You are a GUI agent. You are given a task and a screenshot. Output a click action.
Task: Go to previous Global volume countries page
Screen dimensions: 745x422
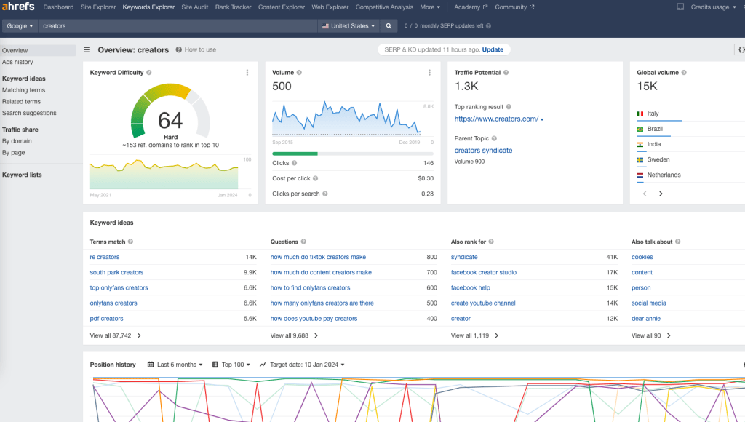645,194
